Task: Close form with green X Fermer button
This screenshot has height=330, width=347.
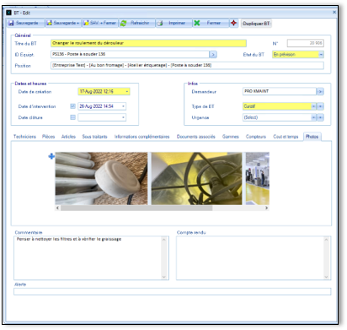Action: (211, 23)
